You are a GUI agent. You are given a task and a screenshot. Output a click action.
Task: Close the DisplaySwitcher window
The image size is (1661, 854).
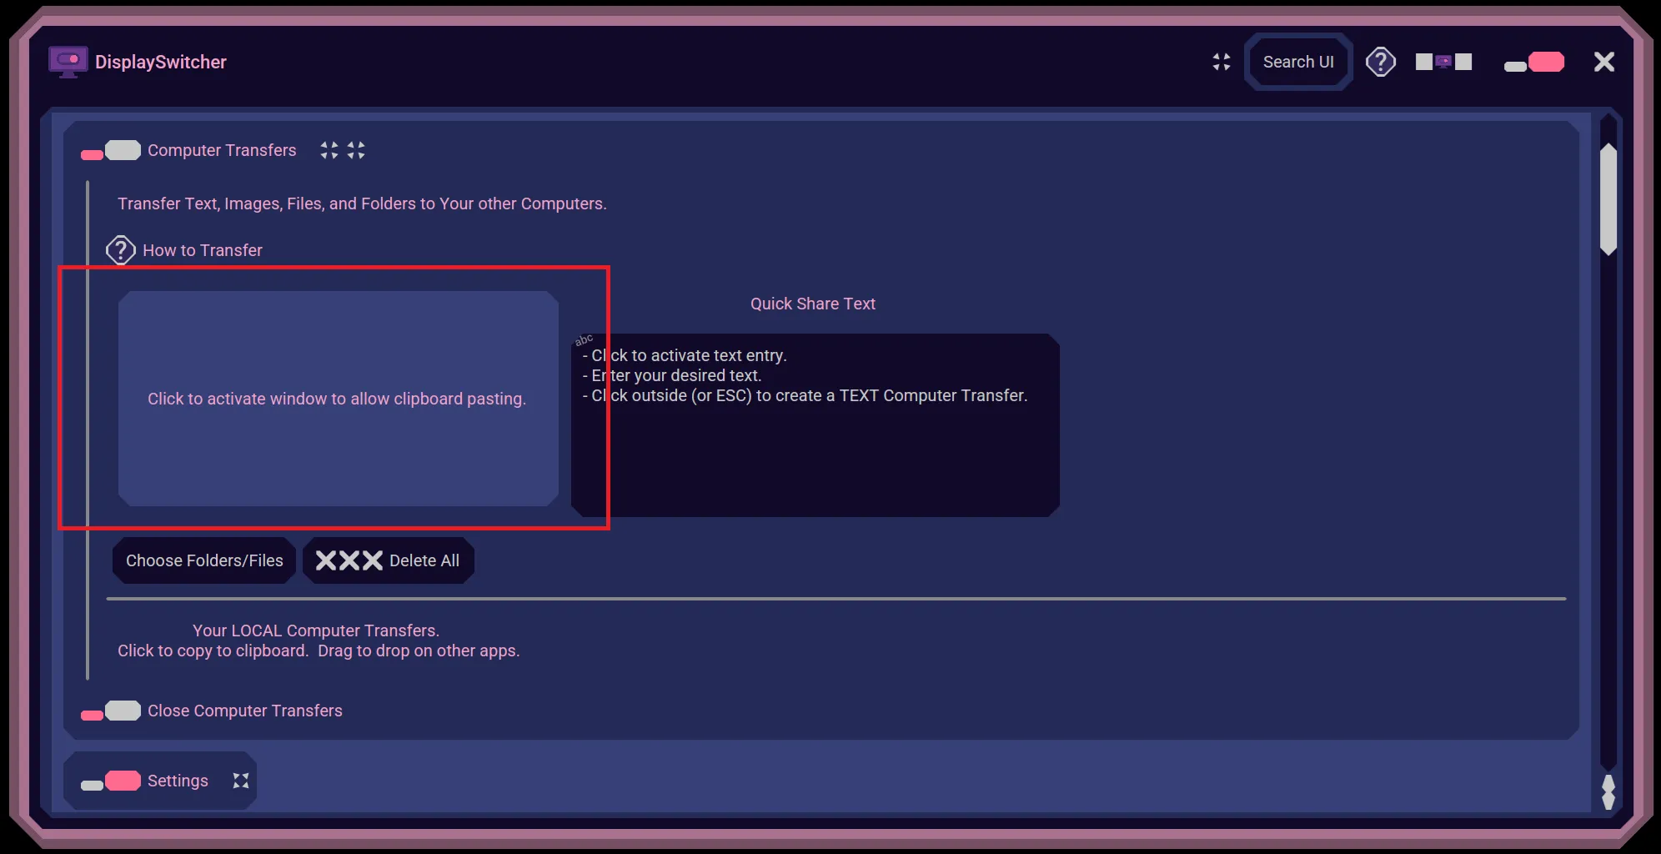pyautogui.click(x=1604, y=62)
